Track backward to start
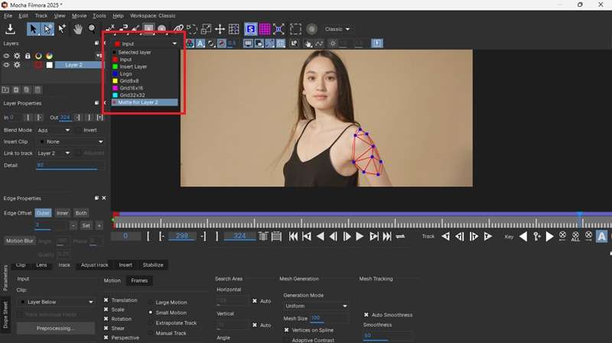Screen dimensions: 612x343 445,236
